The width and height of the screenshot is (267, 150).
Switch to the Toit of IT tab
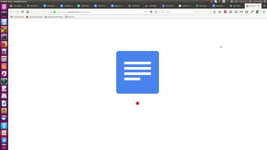[101, 6]
